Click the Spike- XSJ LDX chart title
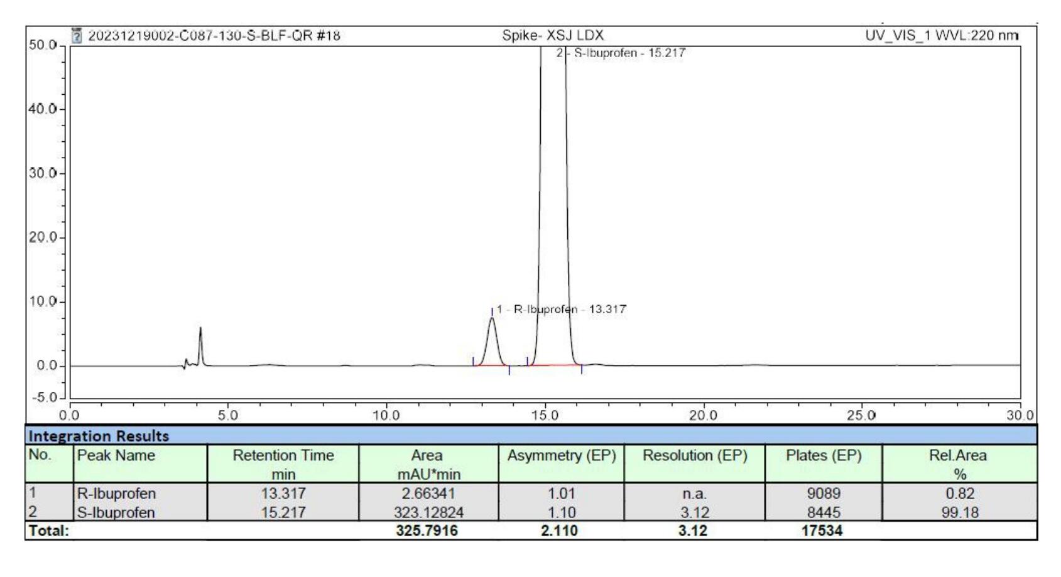Viewport: 1061px width, 577px height. [x=552, y=36]
